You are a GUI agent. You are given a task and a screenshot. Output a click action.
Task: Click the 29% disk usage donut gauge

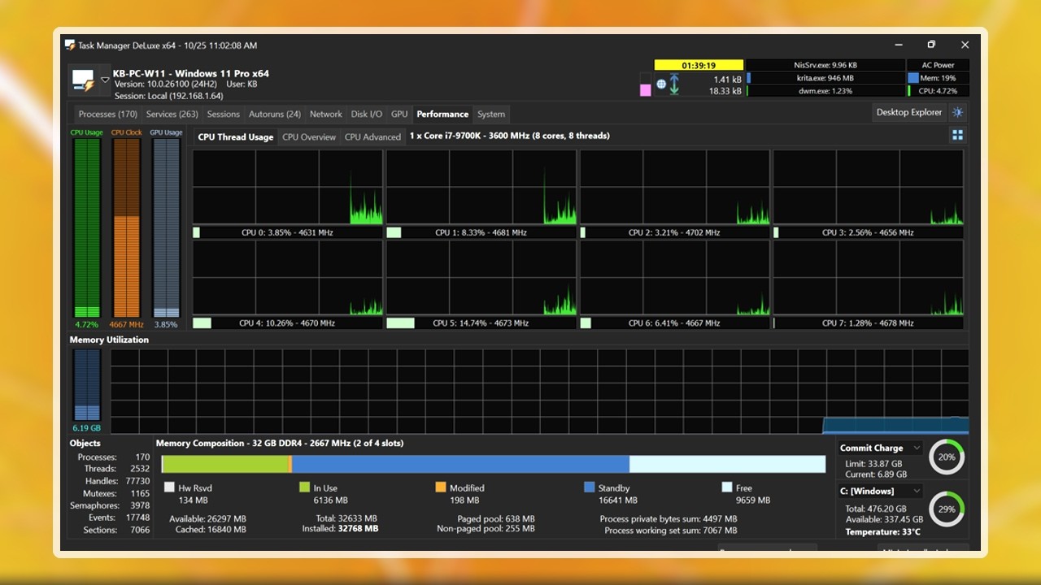tap(947, 509)
